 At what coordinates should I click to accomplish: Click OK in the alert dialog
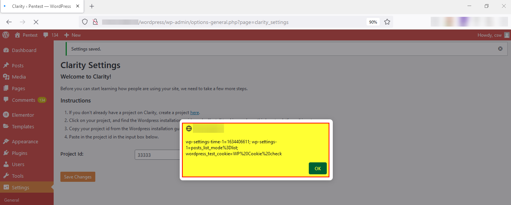tap(317, 168)
